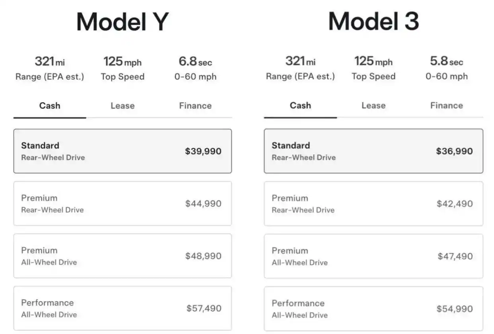Select Model Y Premium Rear-Wheel Drive $44,990

(x=123, y=204)
